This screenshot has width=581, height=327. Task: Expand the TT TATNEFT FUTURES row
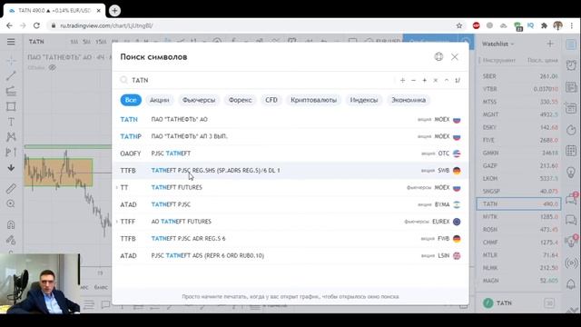tap(117, 188)
